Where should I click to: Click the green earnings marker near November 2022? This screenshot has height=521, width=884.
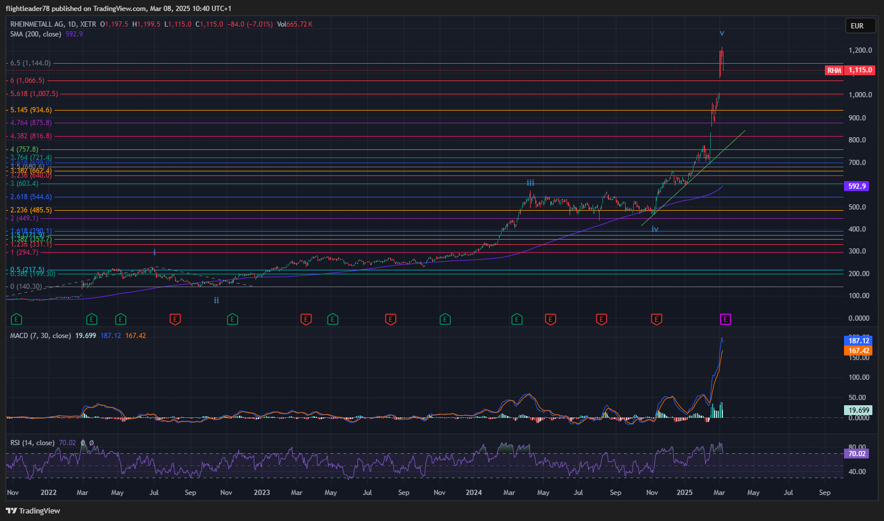click(x=232, y=319)
